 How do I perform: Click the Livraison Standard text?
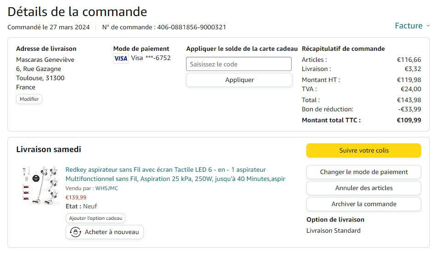(x=333, y=230)
